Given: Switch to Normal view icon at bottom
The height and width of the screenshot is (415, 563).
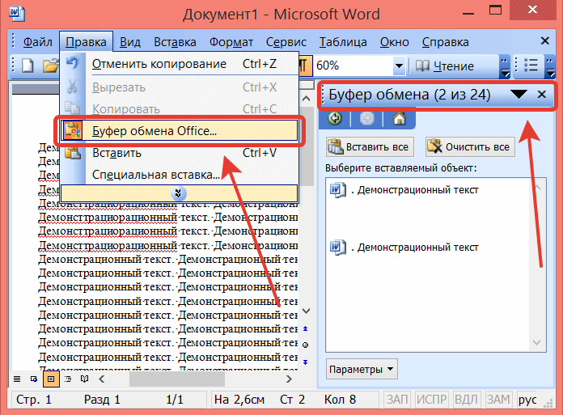Looking at the screenshot, I should pyautogui.click(x=17, y=379).
